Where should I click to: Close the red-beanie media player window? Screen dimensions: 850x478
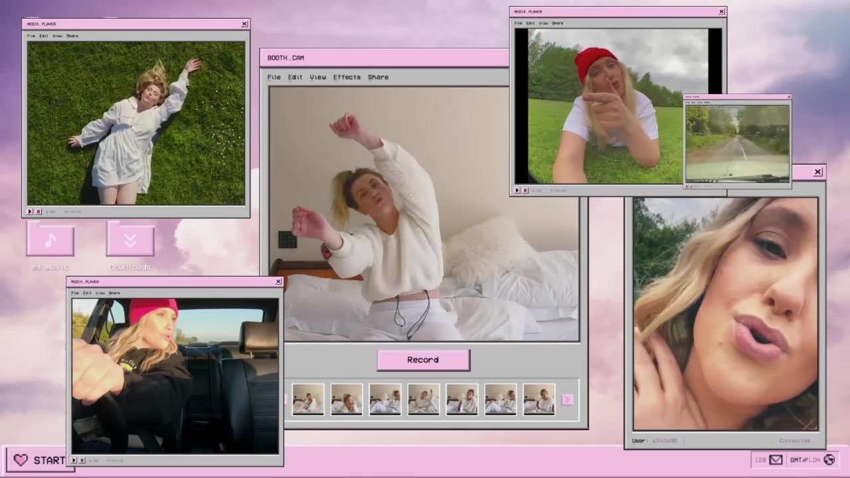[721, 11]
